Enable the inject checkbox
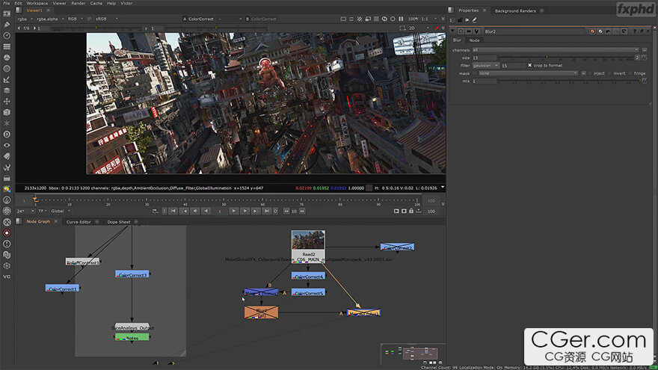The height and width of the screenshot is (370, 658). point(591,73)
